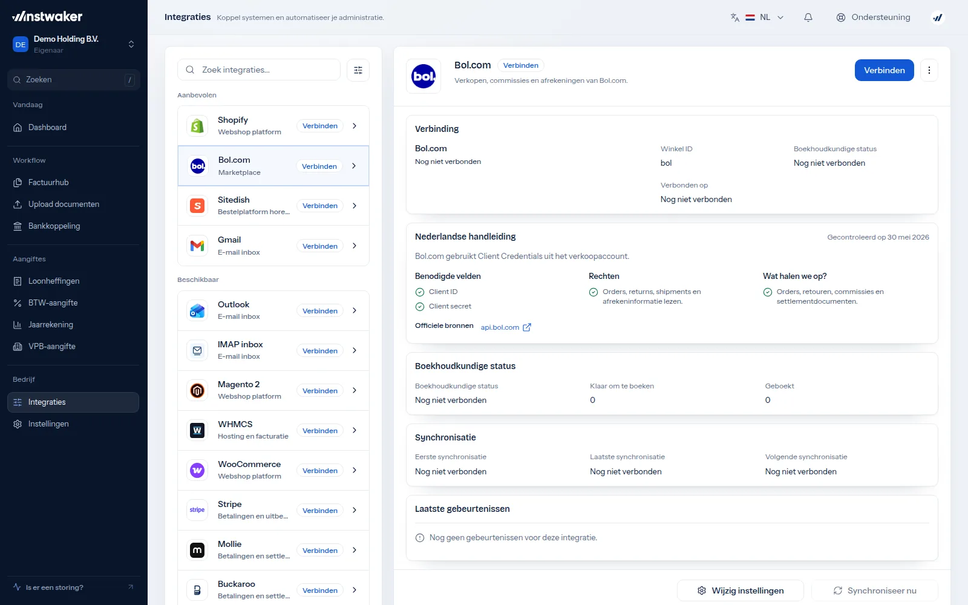Click the Instwaker logo in sidebar

[47, 16]
